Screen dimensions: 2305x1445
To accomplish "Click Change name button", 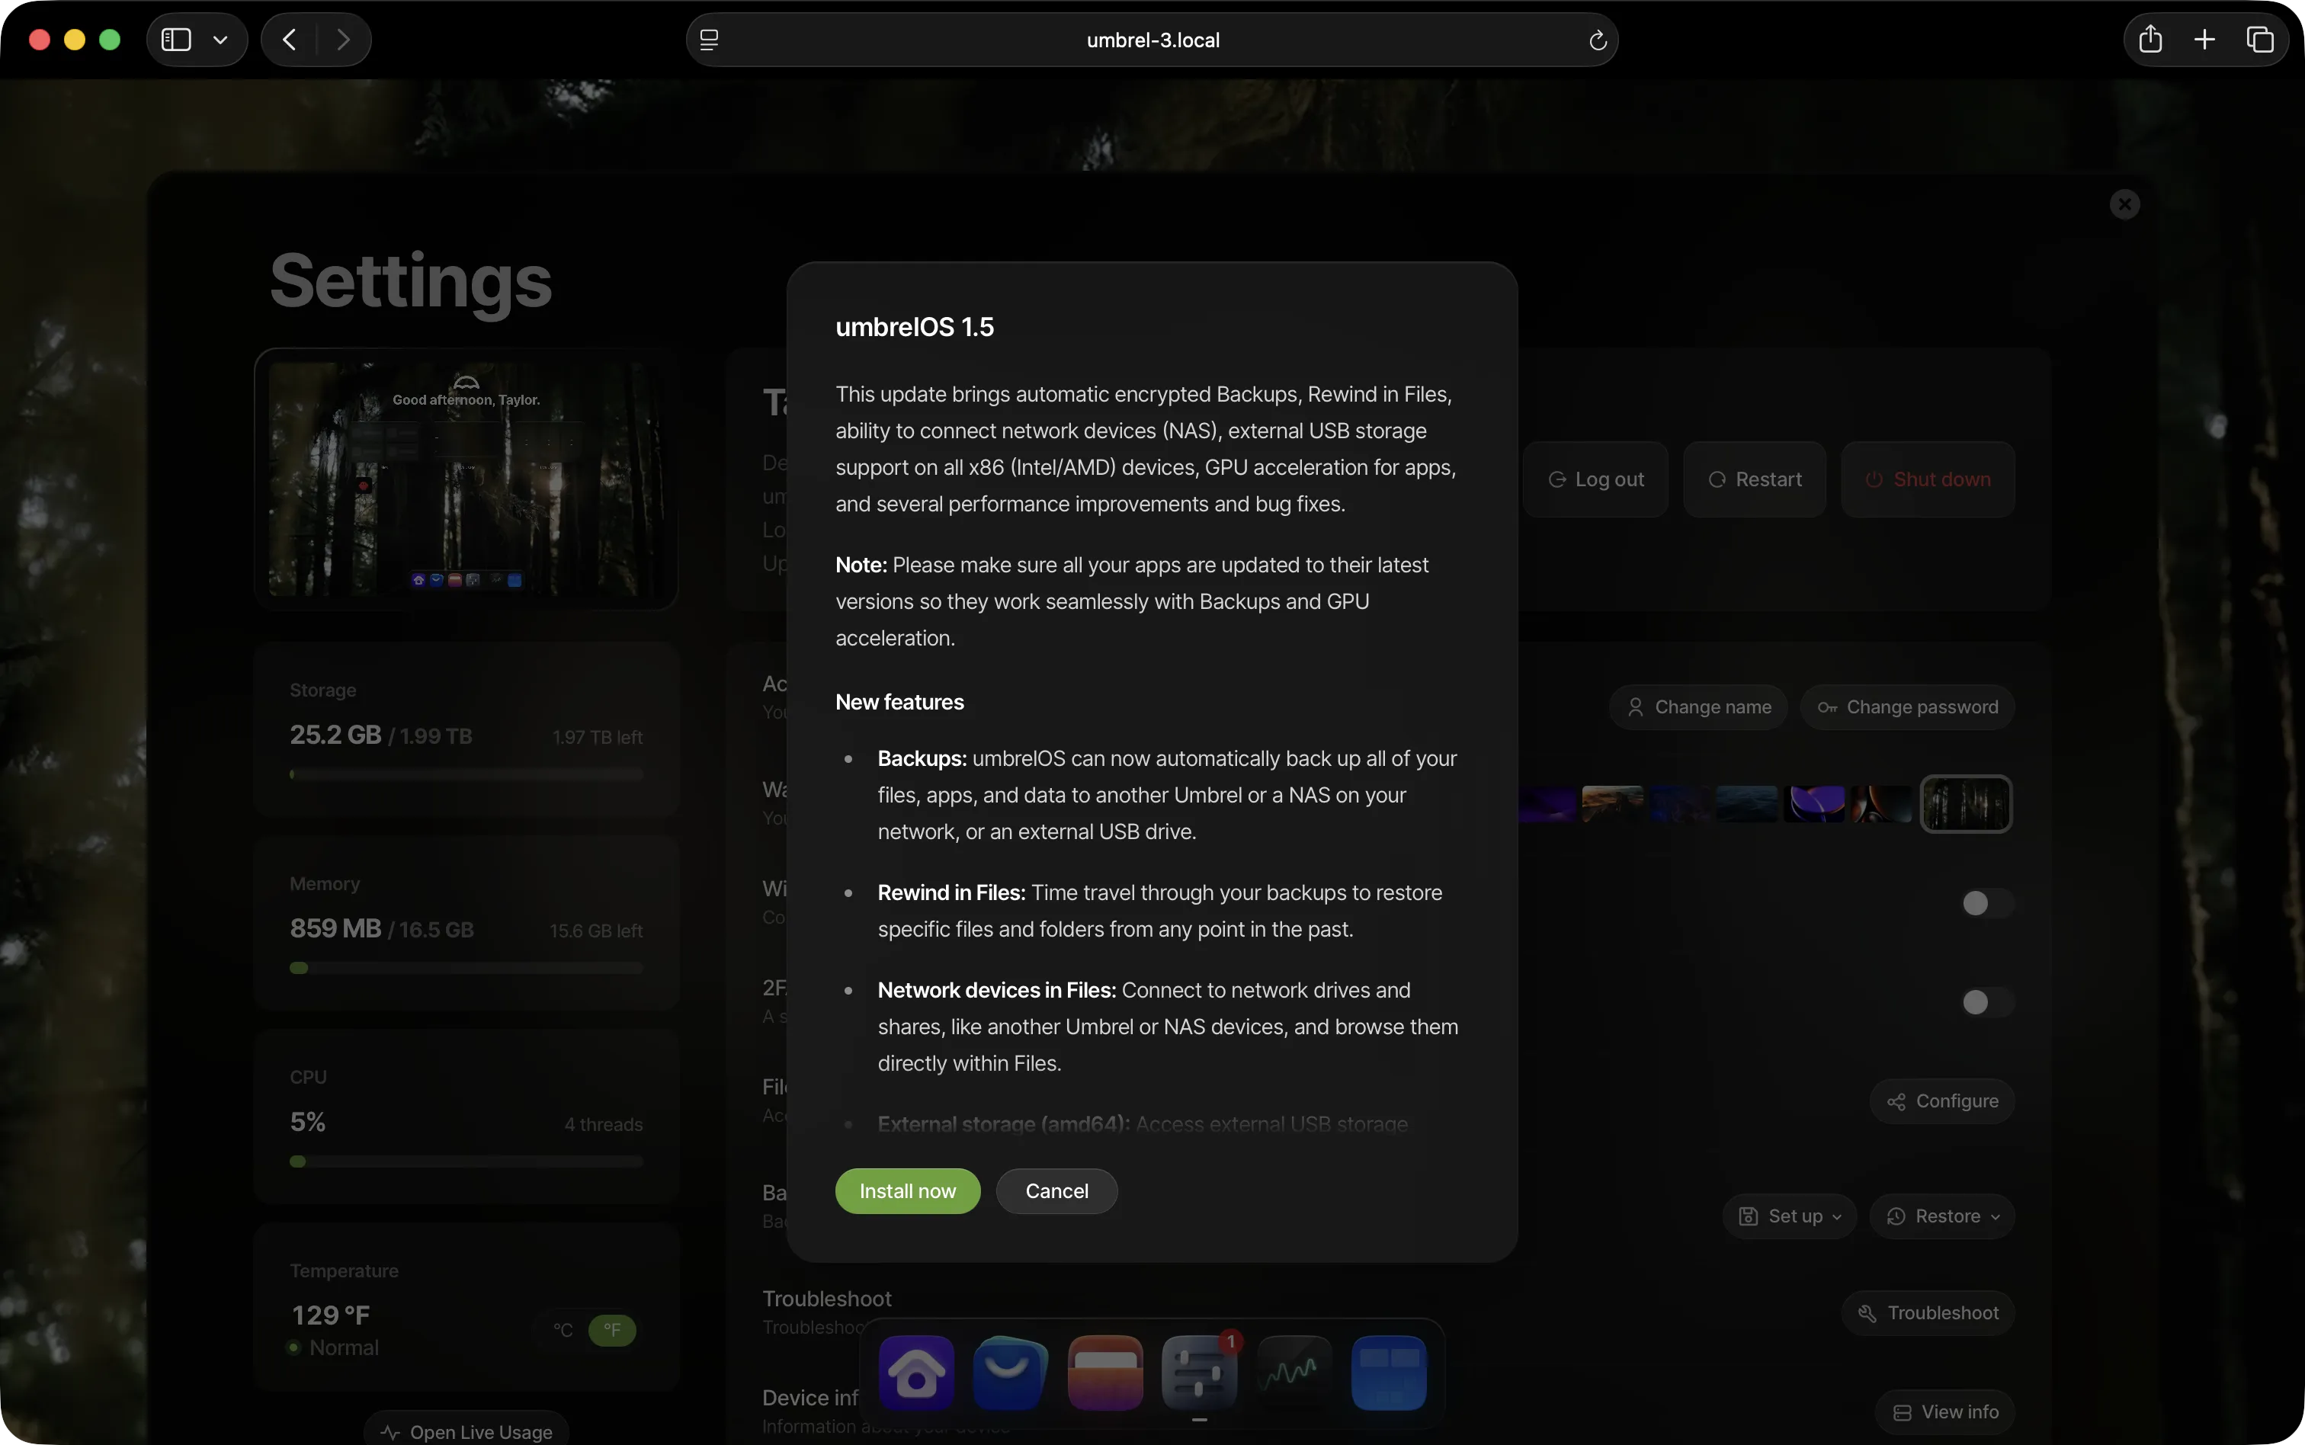I will 1698,707.
